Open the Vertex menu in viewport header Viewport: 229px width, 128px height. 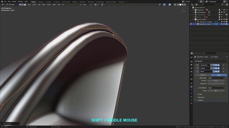[49, 5]
